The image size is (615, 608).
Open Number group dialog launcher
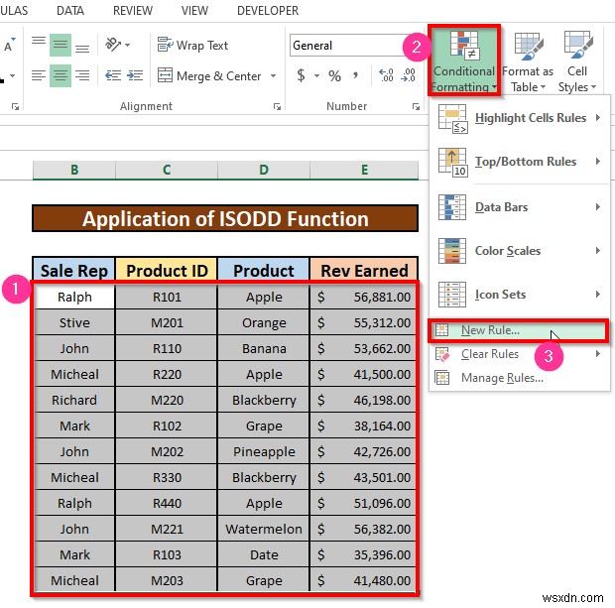pos(416,106)
